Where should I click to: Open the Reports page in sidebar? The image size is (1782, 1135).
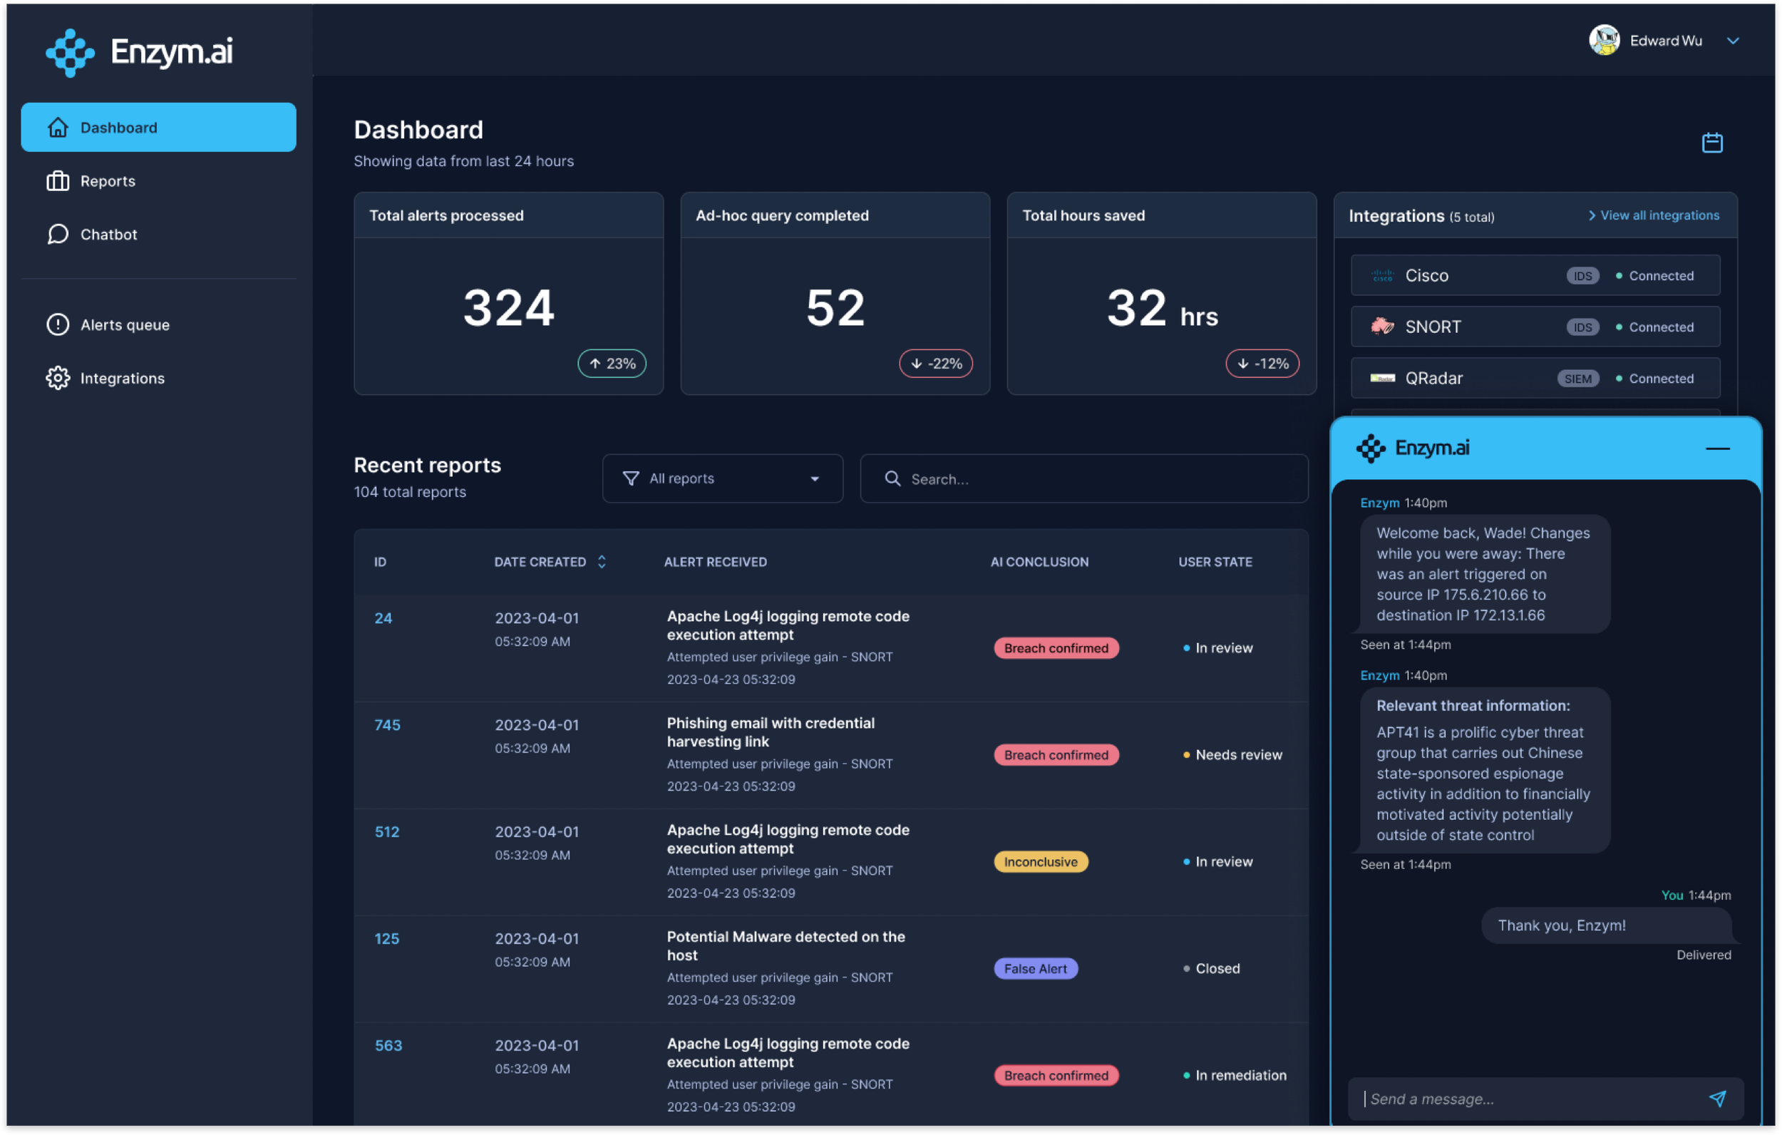(108, 181)
